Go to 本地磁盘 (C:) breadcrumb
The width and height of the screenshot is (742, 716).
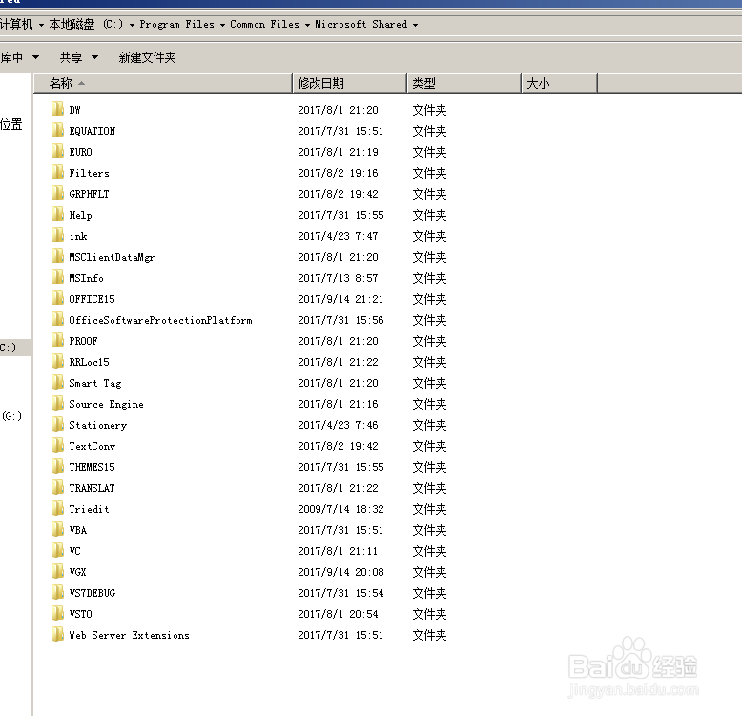pyautogui.click(x=86, y=24)
